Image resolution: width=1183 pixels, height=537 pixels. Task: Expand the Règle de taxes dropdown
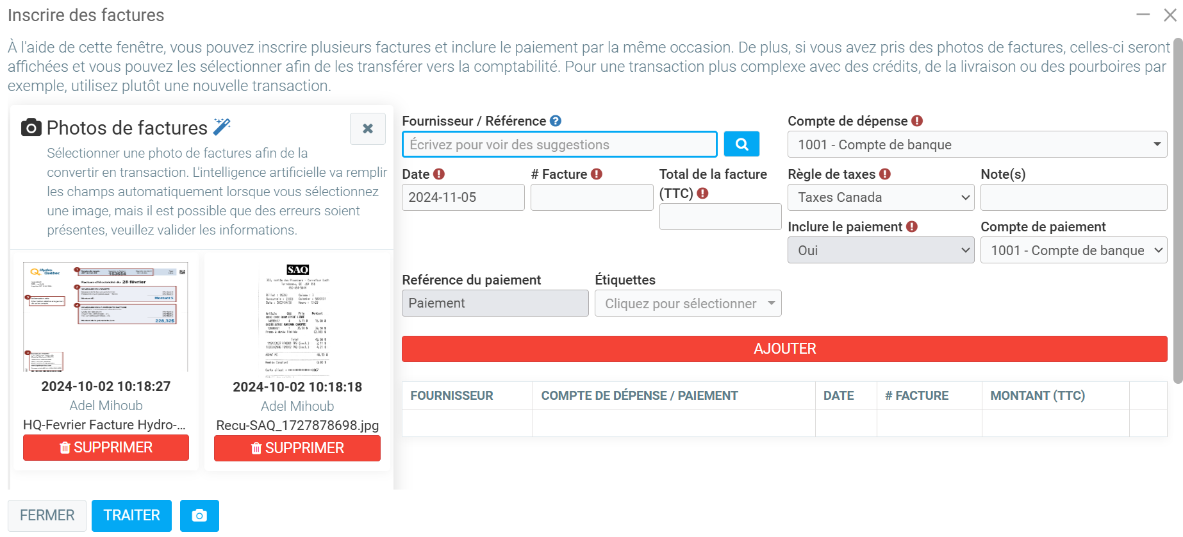(x=881, y=198)
